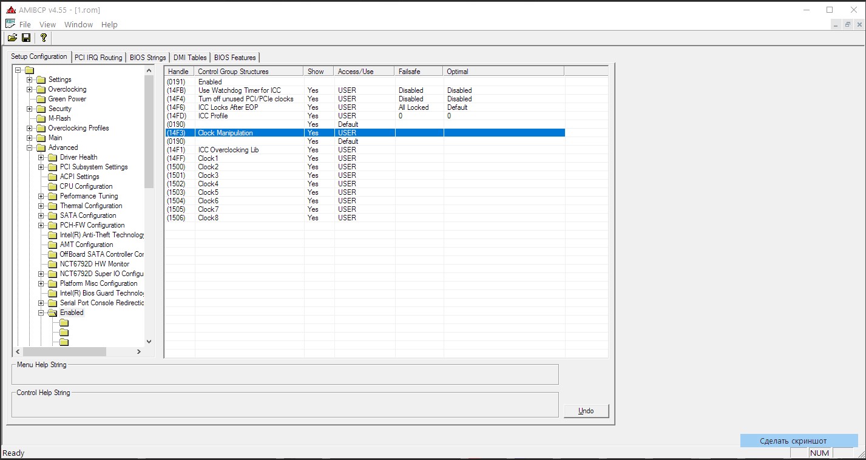
Task: Select Serial Port Console Redirection tree item
Action: [x=102, y=303]
